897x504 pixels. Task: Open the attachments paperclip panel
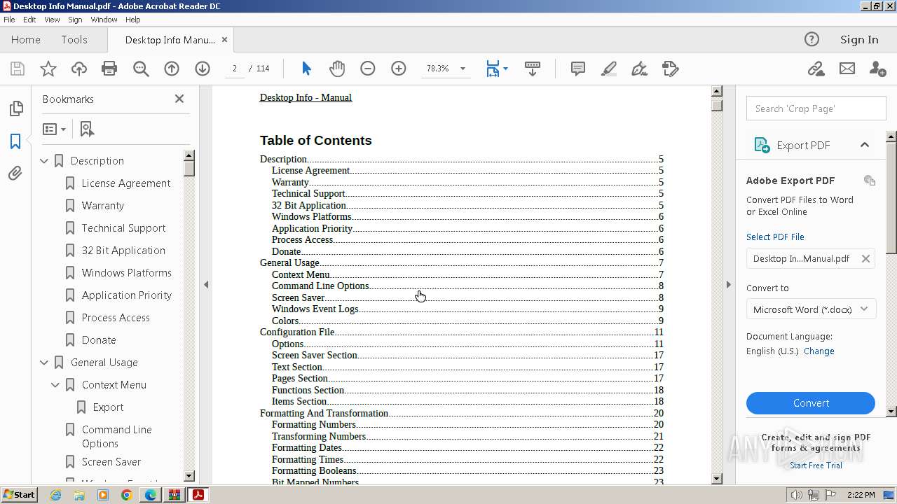coord(15,173)
